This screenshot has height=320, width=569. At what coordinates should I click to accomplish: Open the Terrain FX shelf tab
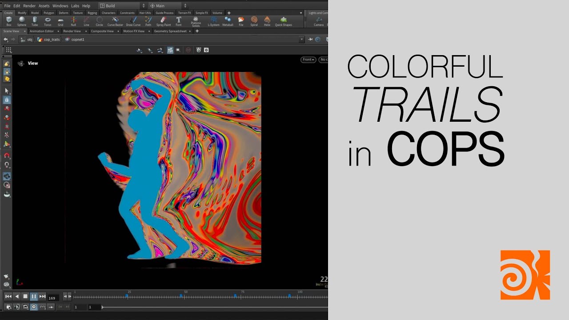point(184,13)
